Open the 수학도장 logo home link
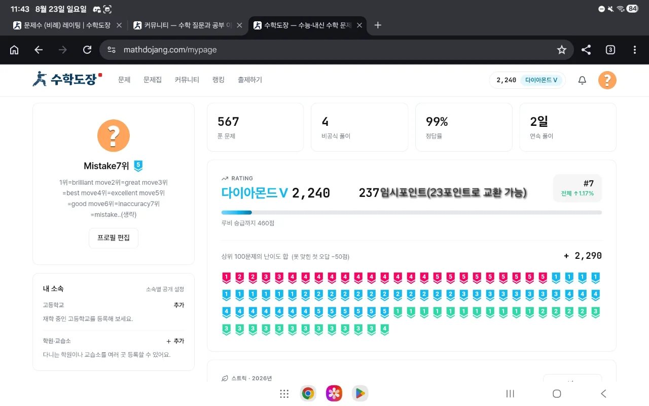 67,79
